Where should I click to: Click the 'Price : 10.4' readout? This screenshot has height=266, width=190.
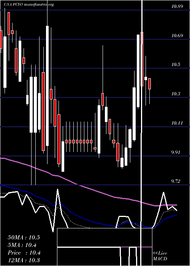point(24,253)
